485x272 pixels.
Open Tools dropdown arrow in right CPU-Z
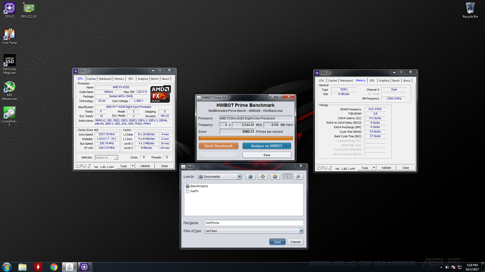point(374,168)
